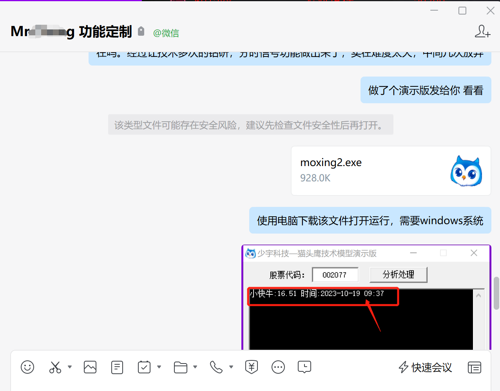Open more options via the ellipsis icon
Image resolution: width=500 pixels, height=391 pixels.
pyautogui.click(x=278, y=367)
